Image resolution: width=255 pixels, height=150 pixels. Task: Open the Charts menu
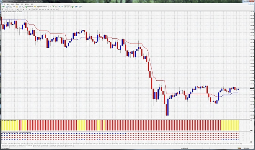pyautogui.click(x=17, y=4)
